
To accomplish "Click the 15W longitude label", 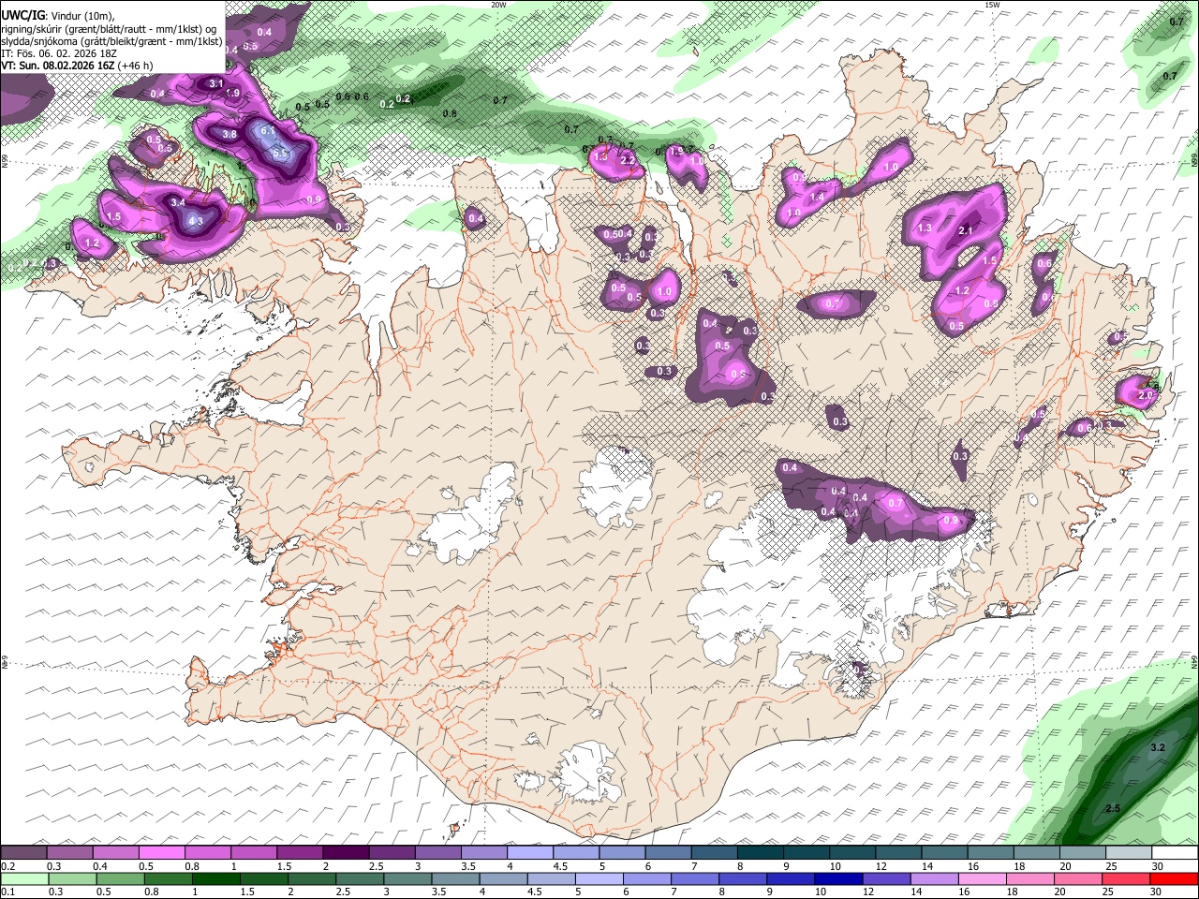I will pyautogui.click(x=992, y=5).
